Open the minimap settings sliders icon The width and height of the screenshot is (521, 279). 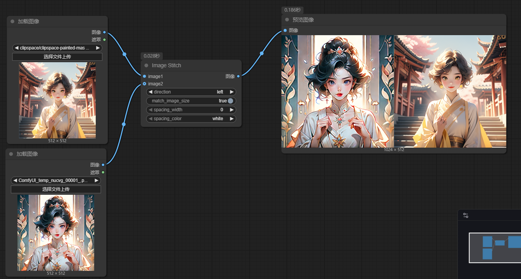466,216
